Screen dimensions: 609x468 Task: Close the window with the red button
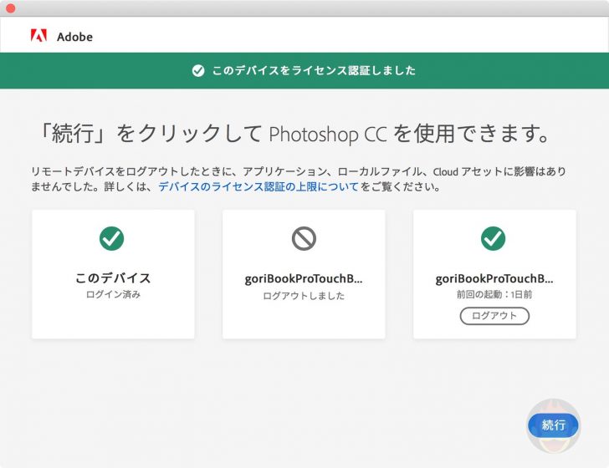10,8
